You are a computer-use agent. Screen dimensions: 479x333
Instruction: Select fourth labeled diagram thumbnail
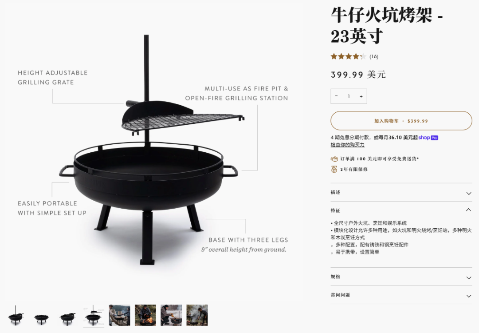click(94, 315)
